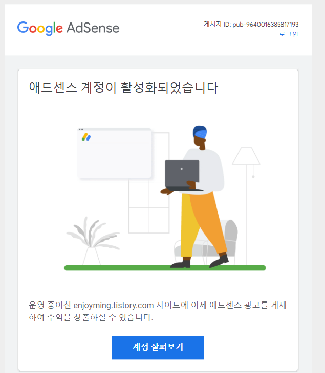Screen dimensions: 325x373
Task: Click the 로그인 link
Action: coord(289,34)
